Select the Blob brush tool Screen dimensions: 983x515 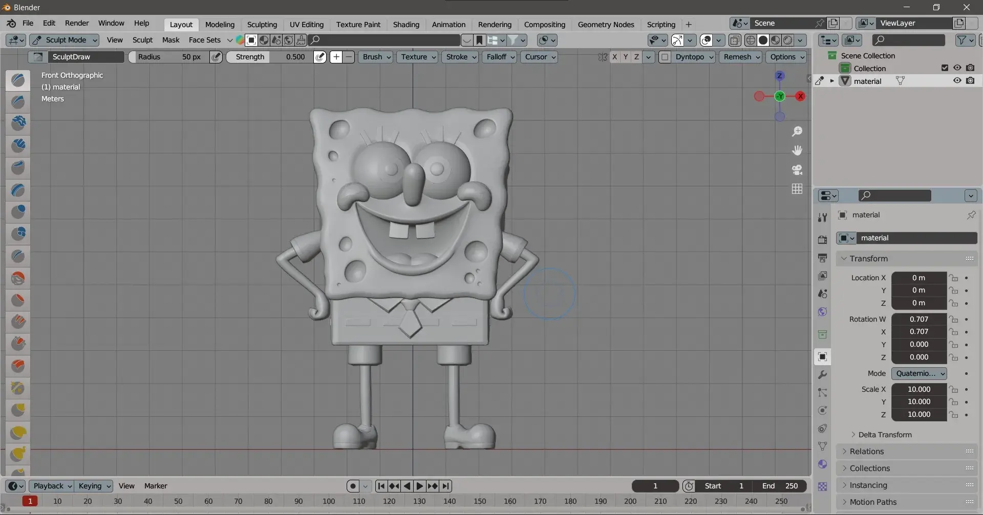point(18,234)
